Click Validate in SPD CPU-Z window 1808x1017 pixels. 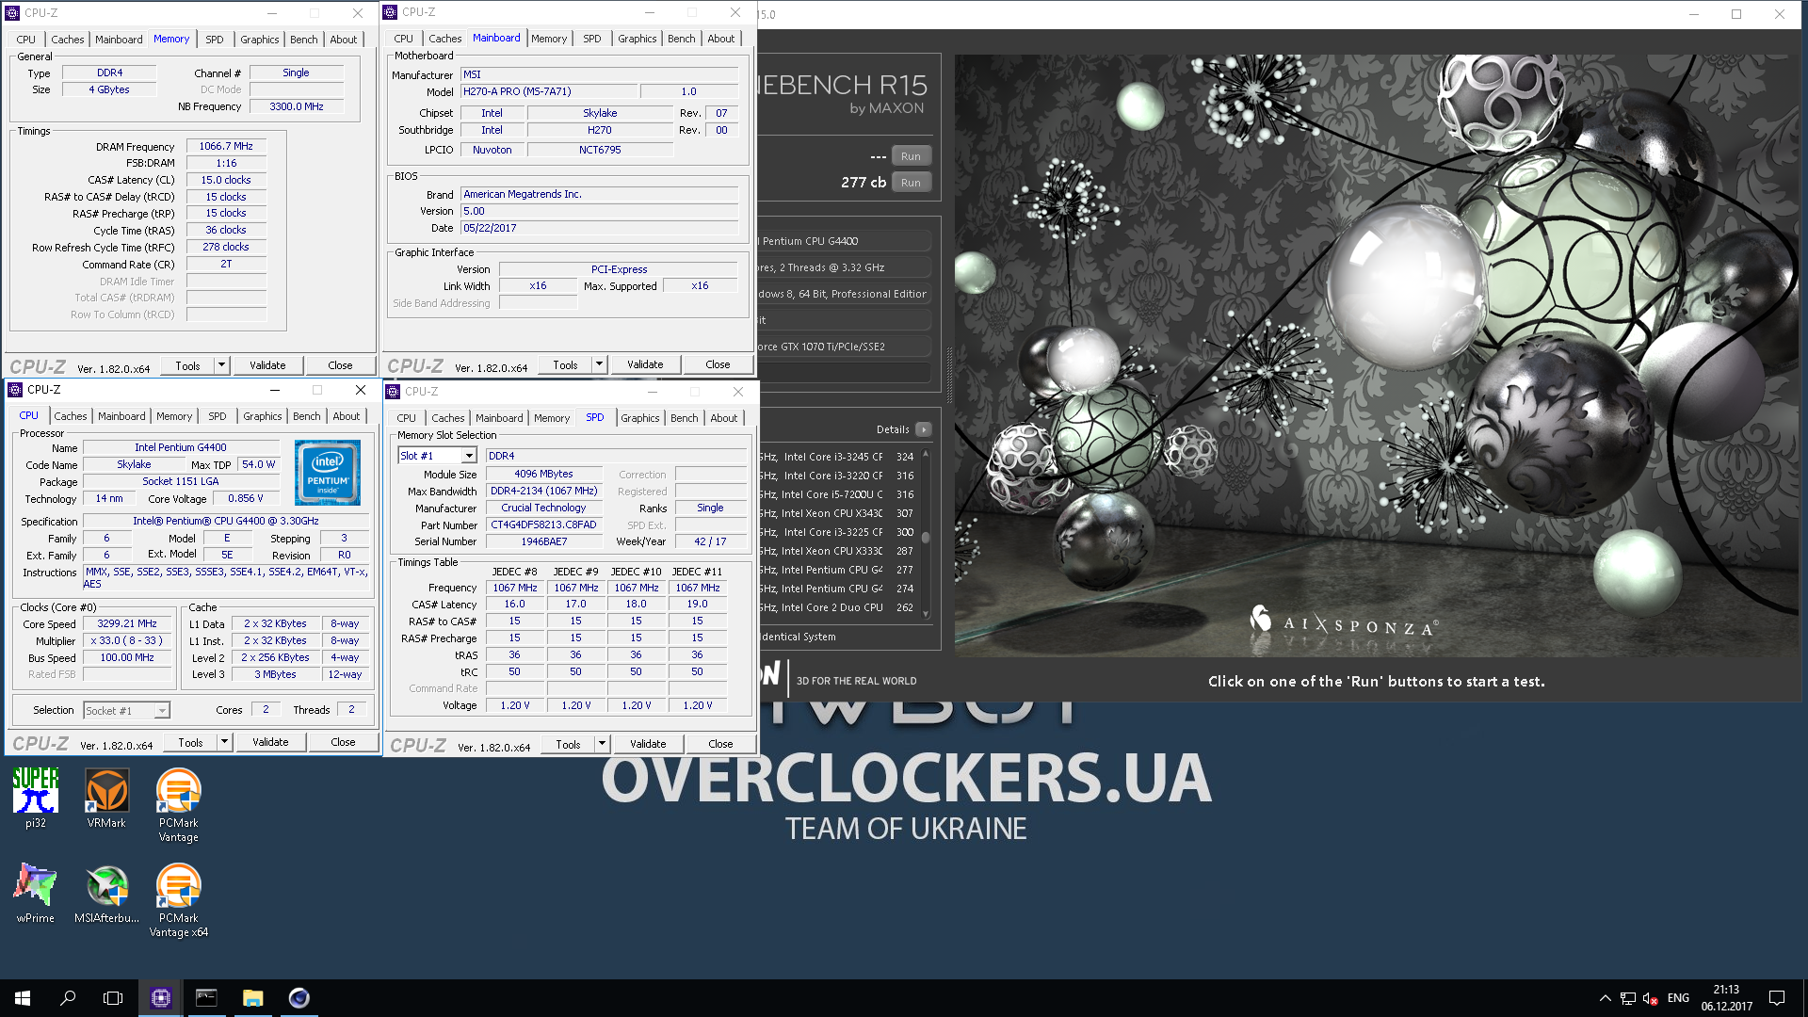648,744
